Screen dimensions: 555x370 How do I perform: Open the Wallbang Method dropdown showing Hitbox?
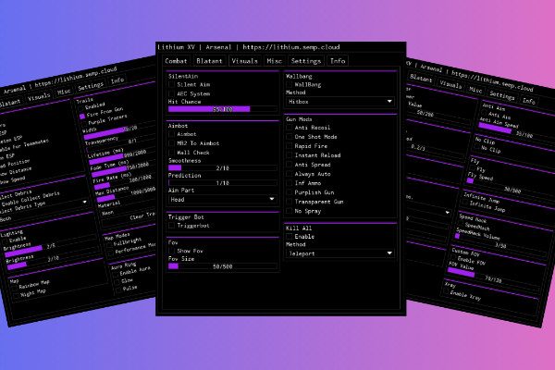340,102
